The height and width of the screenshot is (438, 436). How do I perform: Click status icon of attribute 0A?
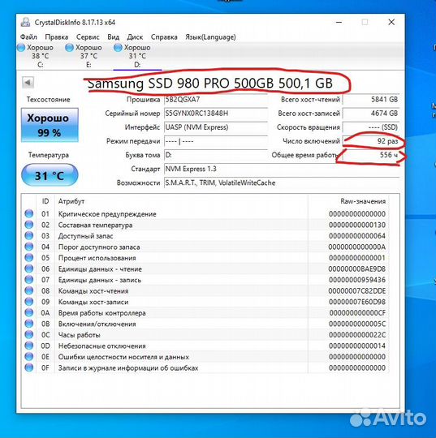pyautogui.click(x=28, y=312)
